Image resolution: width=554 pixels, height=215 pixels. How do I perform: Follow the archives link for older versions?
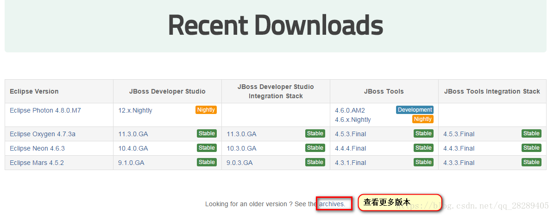click(x=332, y=204)
